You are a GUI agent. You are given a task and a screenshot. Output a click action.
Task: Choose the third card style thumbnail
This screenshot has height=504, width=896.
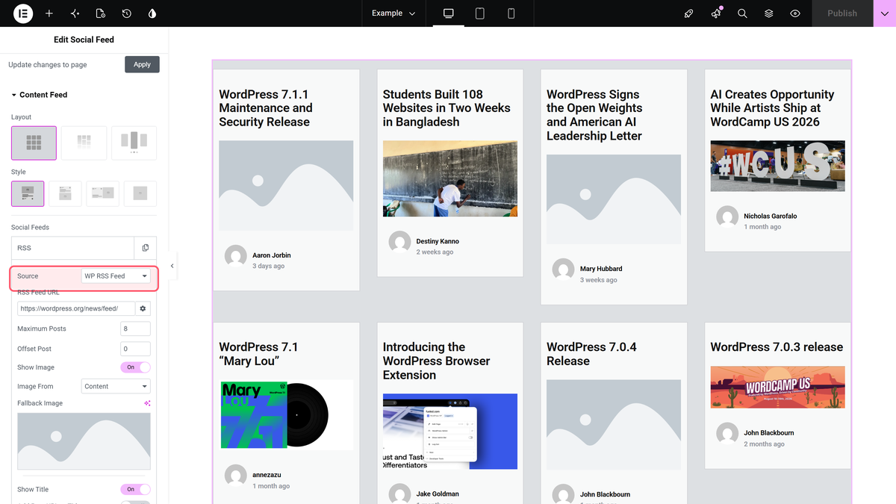point(102,193)
